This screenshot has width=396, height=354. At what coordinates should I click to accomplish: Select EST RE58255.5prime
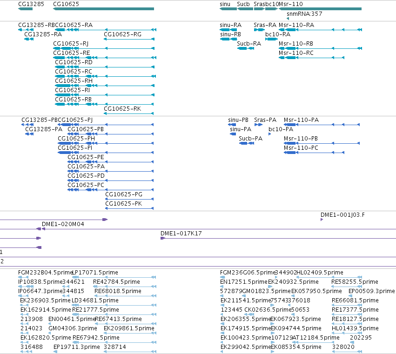pyautogui.click(x=347, y=287)
